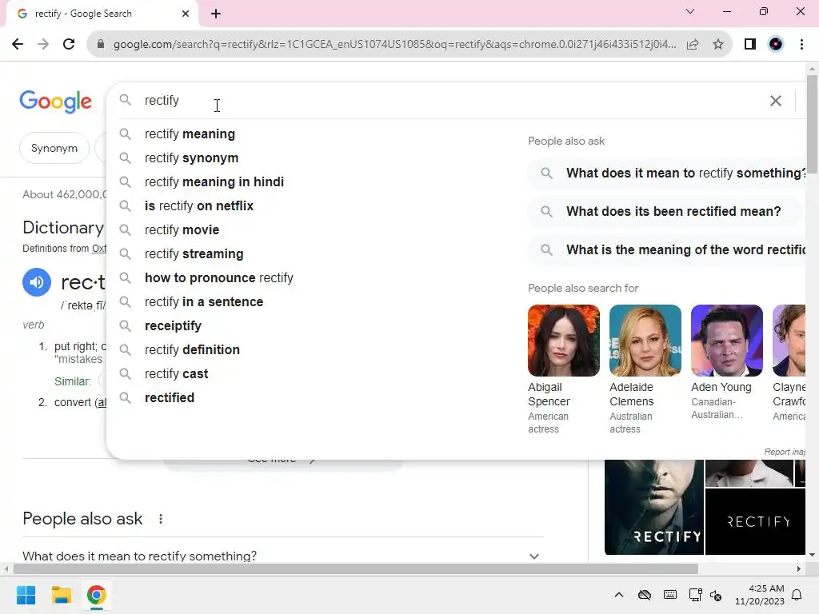Choose how to pronounce rectify suggestion
The width and height of the screenshot is (819, 614).
(x=219, y=278)
